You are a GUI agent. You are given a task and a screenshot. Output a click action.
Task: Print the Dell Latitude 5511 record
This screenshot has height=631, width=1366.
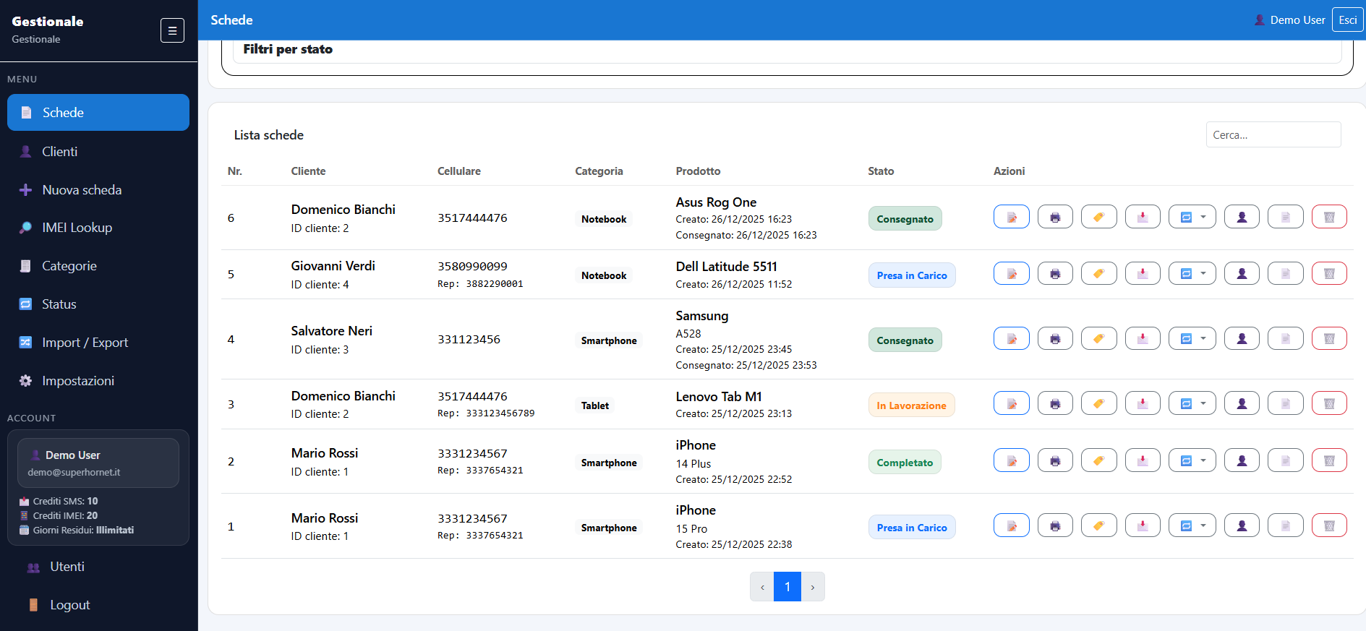coord(1055,274)
